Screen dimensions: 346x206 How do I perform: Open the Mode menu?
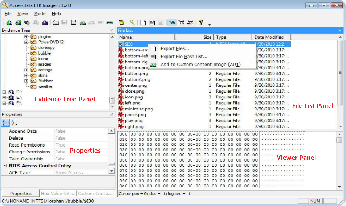(x=40, y=14)
